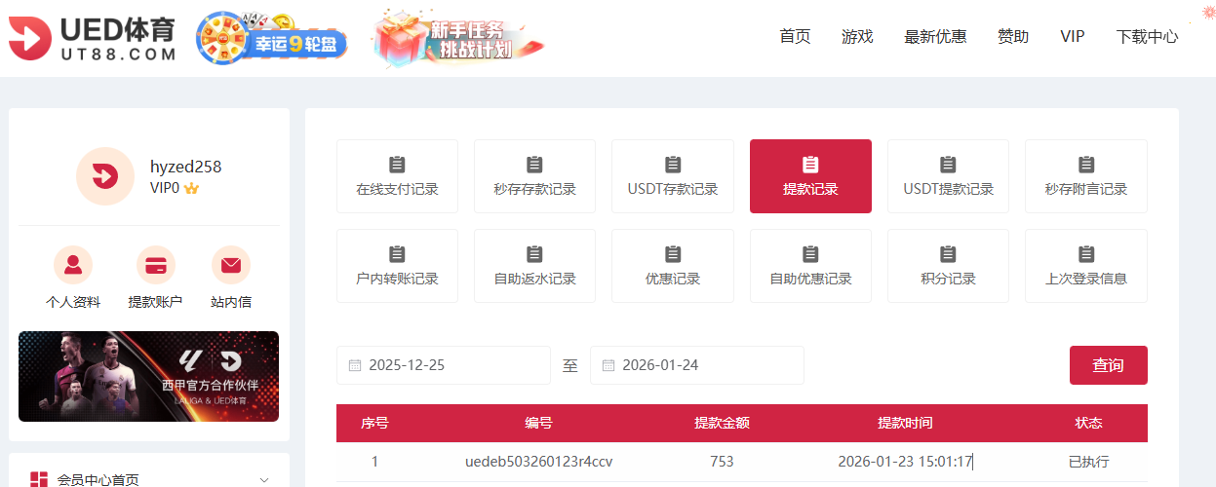Viewport: 1216px width, 487px height.
Task: Select the 优惠记录 tab
Action: (673, 266)
